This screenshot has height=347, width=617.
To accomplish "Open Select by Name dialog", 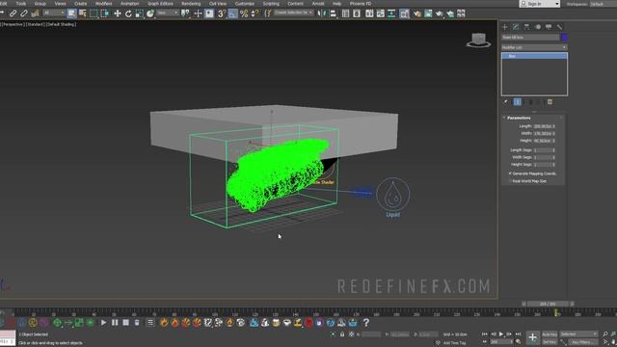I will coord(83,13).
